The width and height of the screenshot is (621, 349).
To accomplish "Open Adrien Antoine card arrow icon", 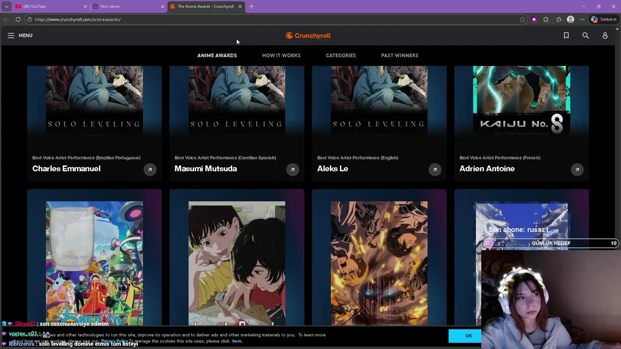I will [577, 170].
